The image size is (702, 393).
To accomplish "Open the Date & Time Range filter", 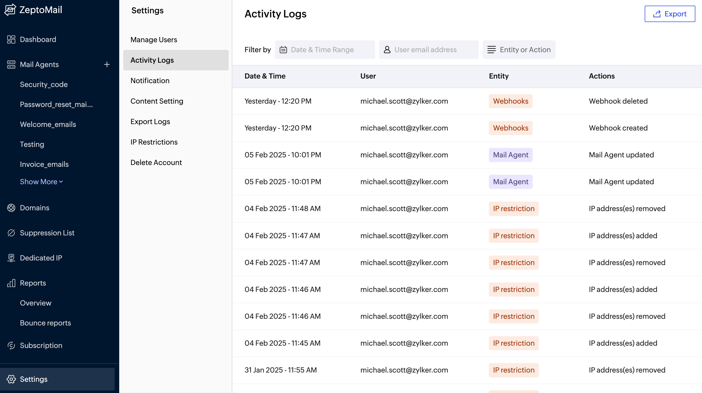I will coord(325,50).
